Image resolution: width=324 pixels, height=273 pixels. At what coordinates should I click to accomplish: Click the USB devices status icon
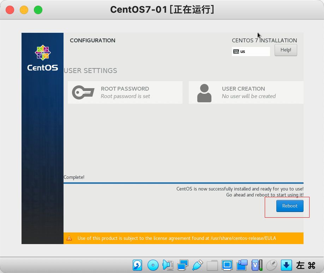[x=198, y=265]
